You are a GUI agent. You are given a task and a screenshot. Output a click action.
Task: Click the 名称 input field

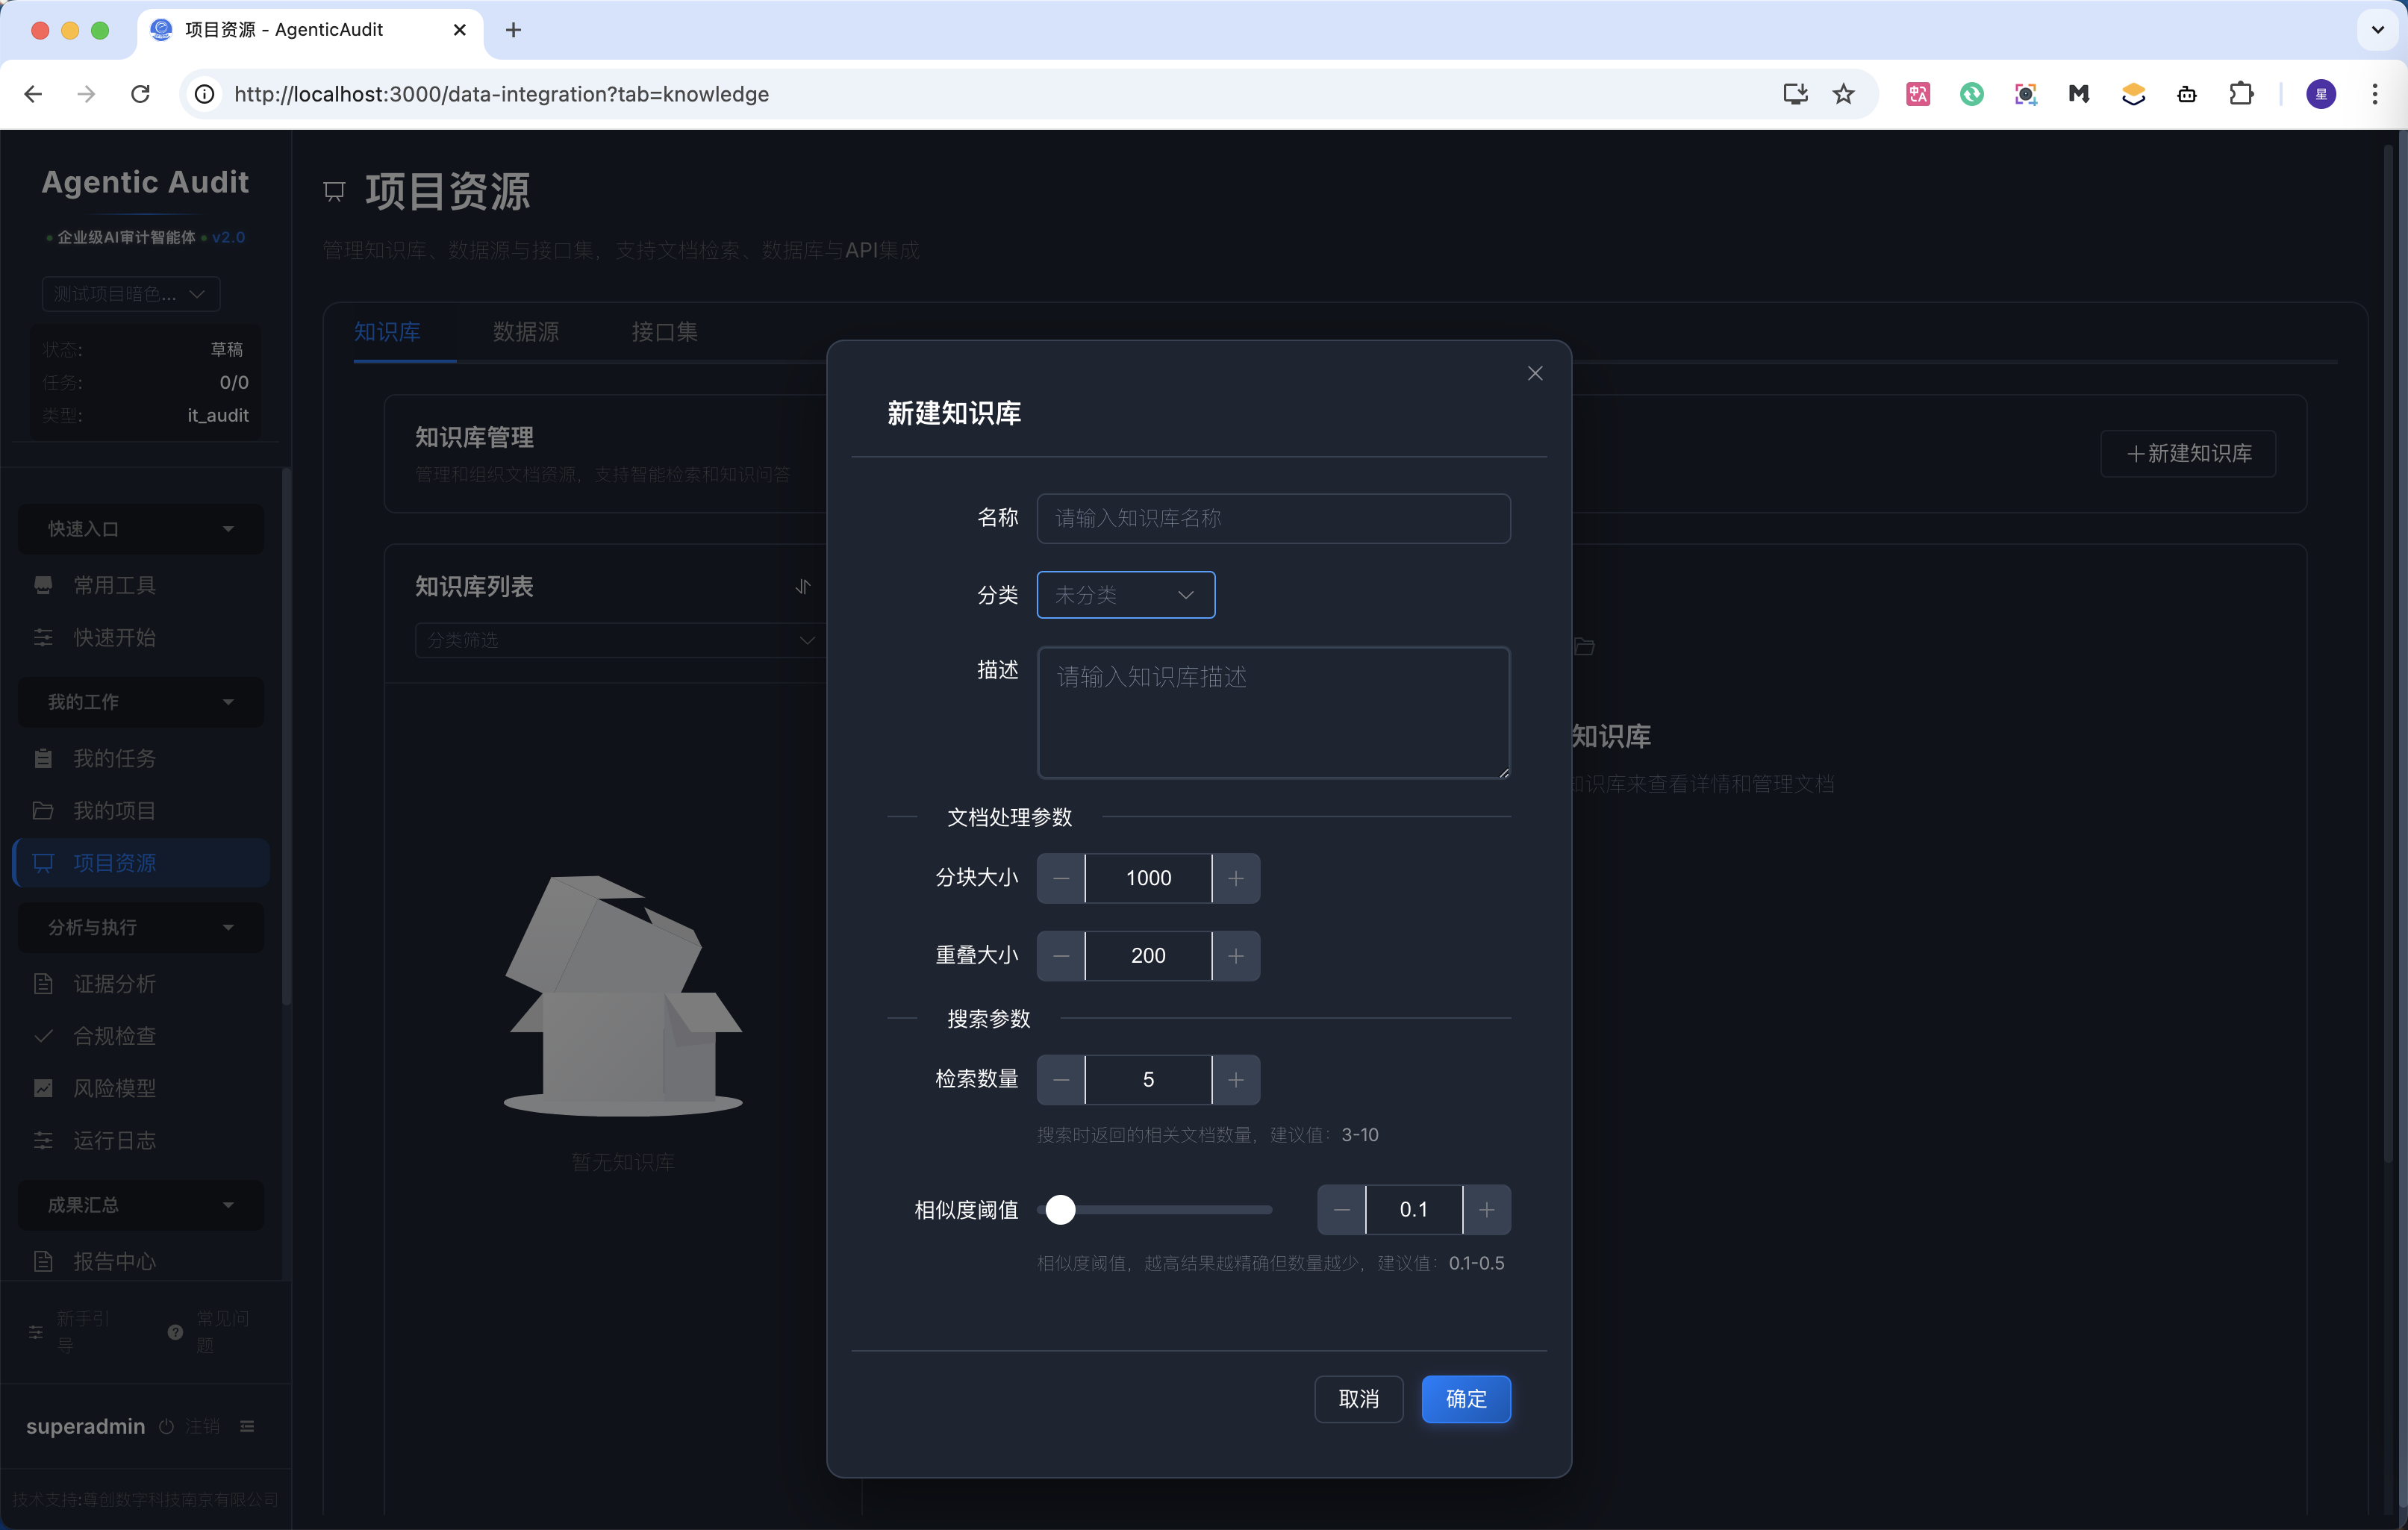pyautogui.click(x=1273, y=518)
